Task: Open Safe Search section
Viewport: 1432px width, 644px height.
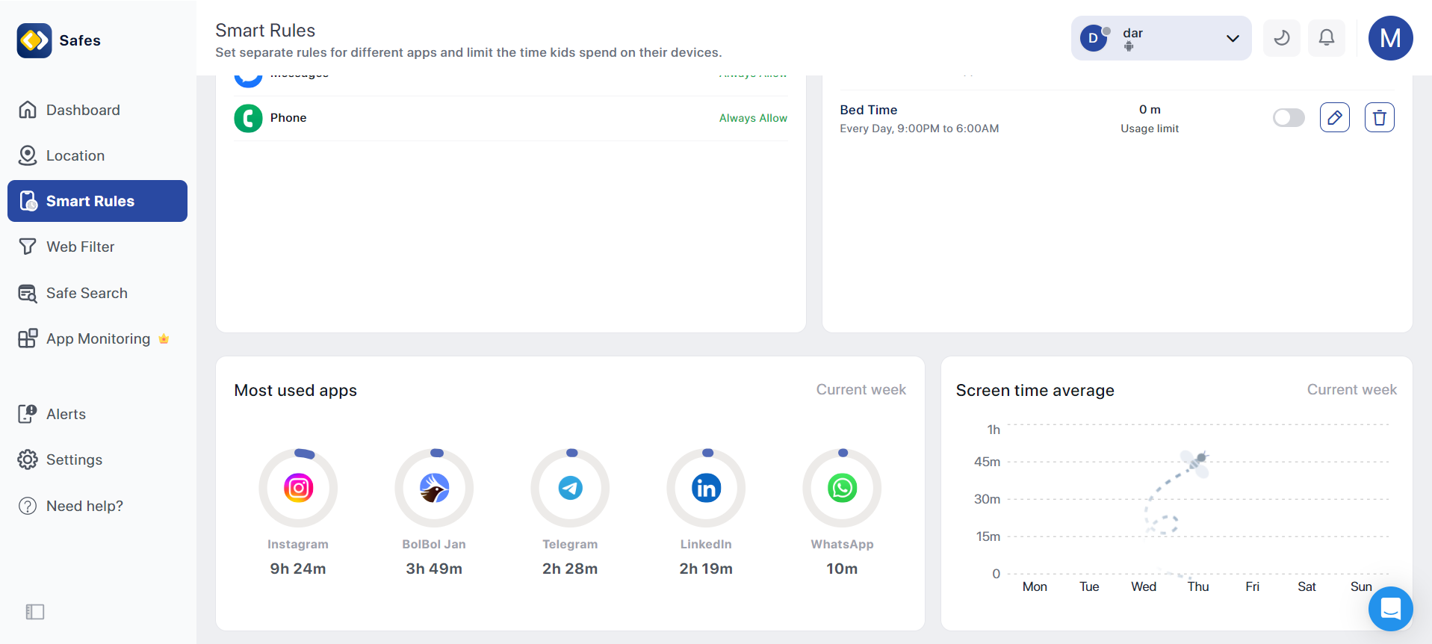Action: coord(97,293)
